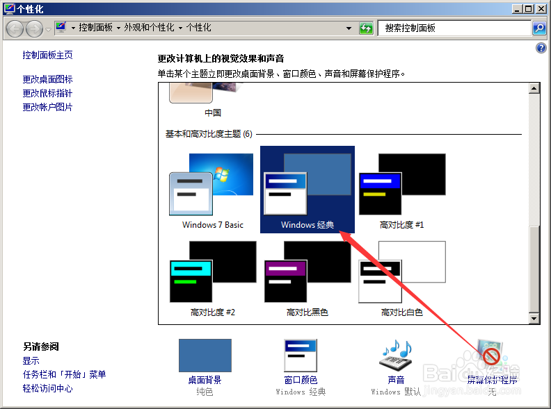Open 控制面板主页 link
551x409 pixels.
point(47,55)
